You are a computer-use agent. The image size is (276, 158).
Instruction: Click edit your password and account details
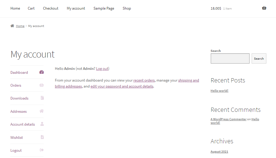122,86
